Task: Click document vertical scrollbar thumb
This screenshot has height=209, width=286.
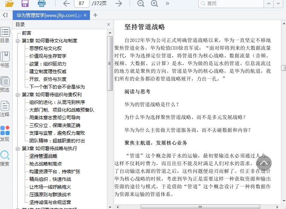Action: pyautogui.click(x=284, y=68)
